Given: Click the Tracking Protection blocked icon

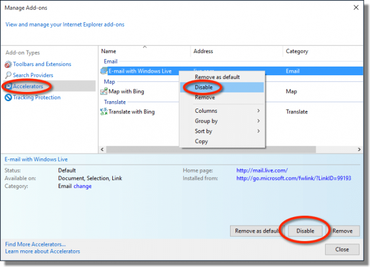Looking at the screenshot, I should (8, 97).
